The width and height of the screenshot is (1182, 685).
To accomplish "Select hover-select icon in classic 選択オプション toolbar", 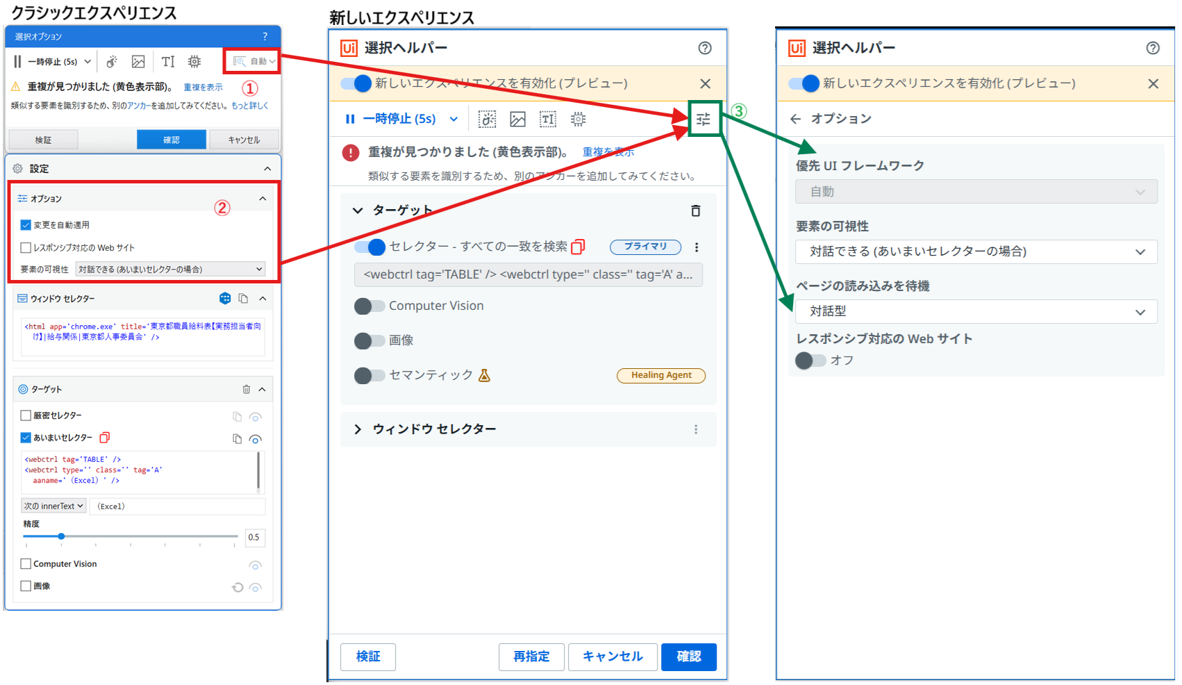I will (x=112, y=62).
